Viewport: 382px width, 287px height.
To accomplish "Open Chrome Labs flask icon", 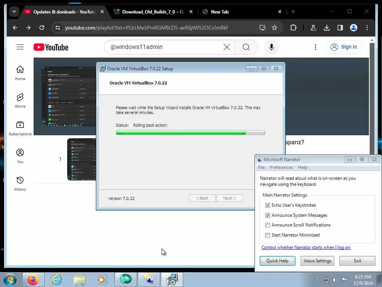I will pos(313,28).
